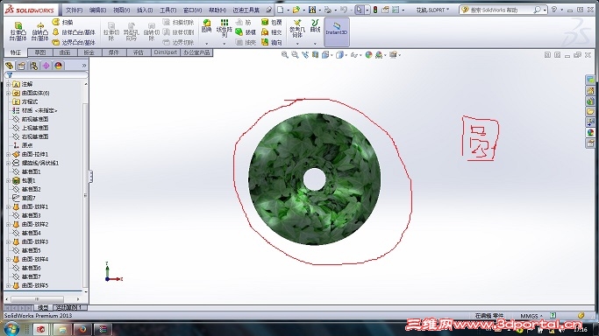Open the 工具(T) menu
Image resolution: width=599 pixels, height=336 pixels.
coord(168,10)
